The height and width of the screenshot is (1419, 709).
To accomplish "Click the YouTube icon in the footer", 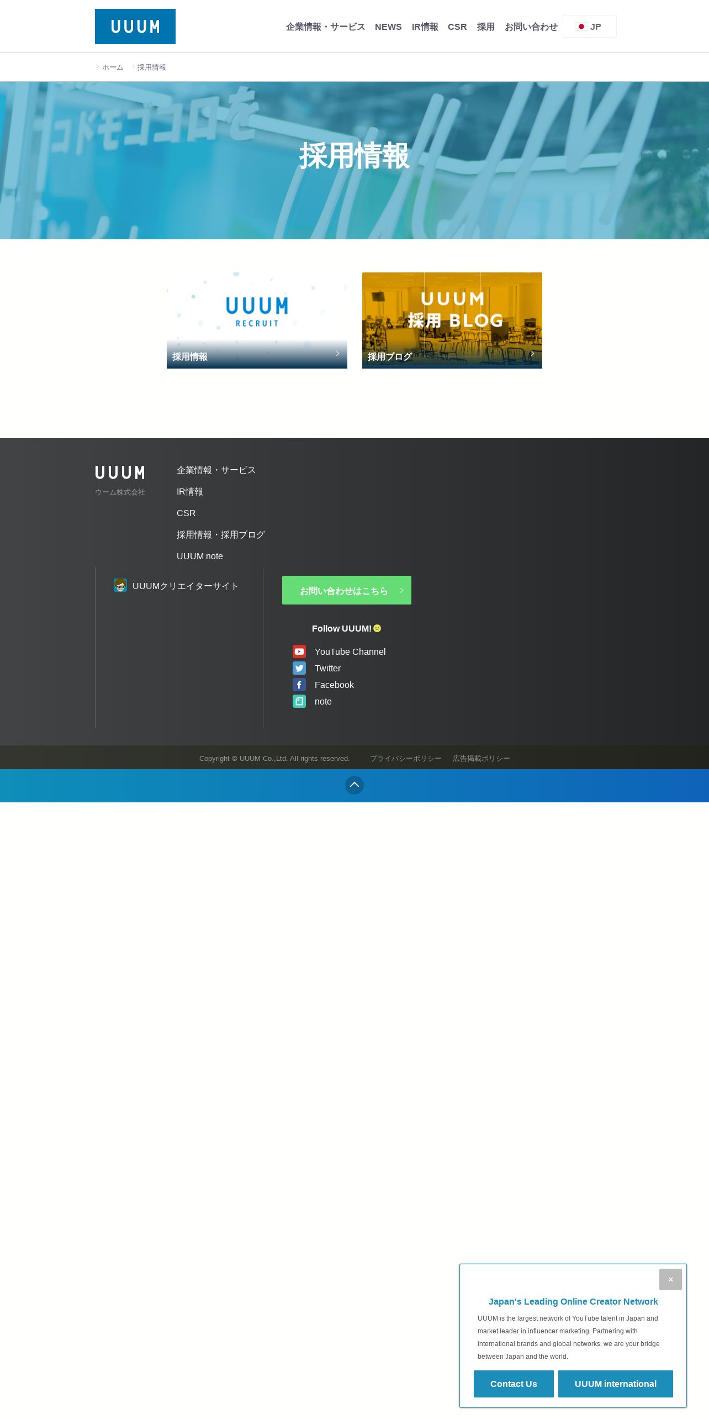I will [299, 651].
